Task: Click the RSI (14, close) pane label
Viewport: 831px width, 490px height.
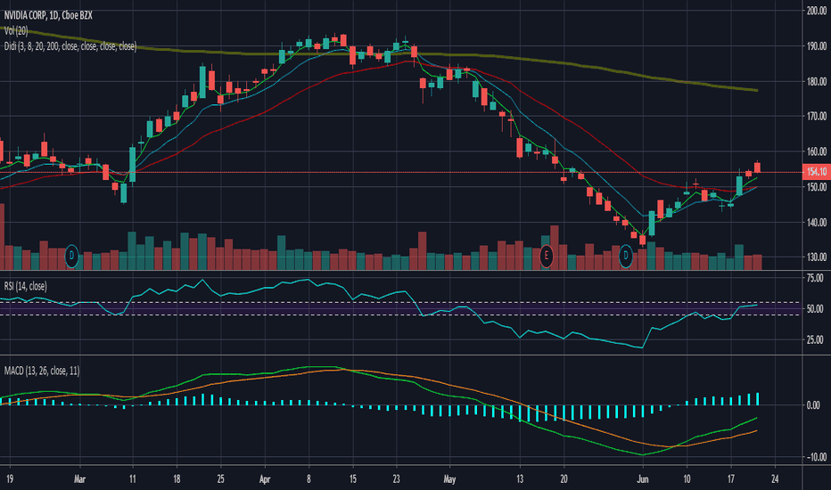Action: point(26,287)
